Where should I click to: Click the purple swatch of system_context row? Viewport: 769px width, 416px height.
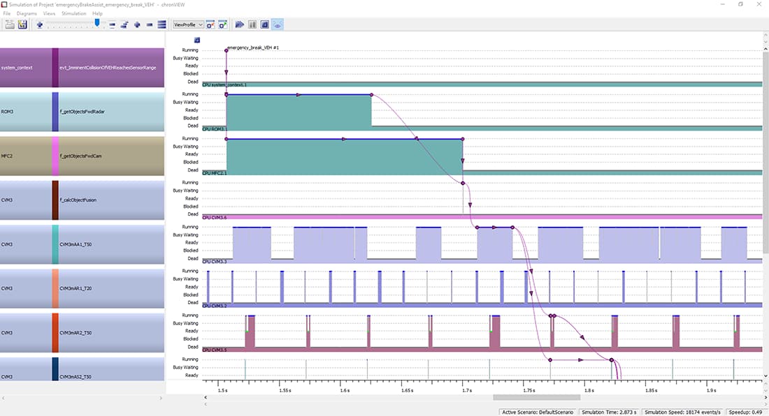tap(55, 68)
